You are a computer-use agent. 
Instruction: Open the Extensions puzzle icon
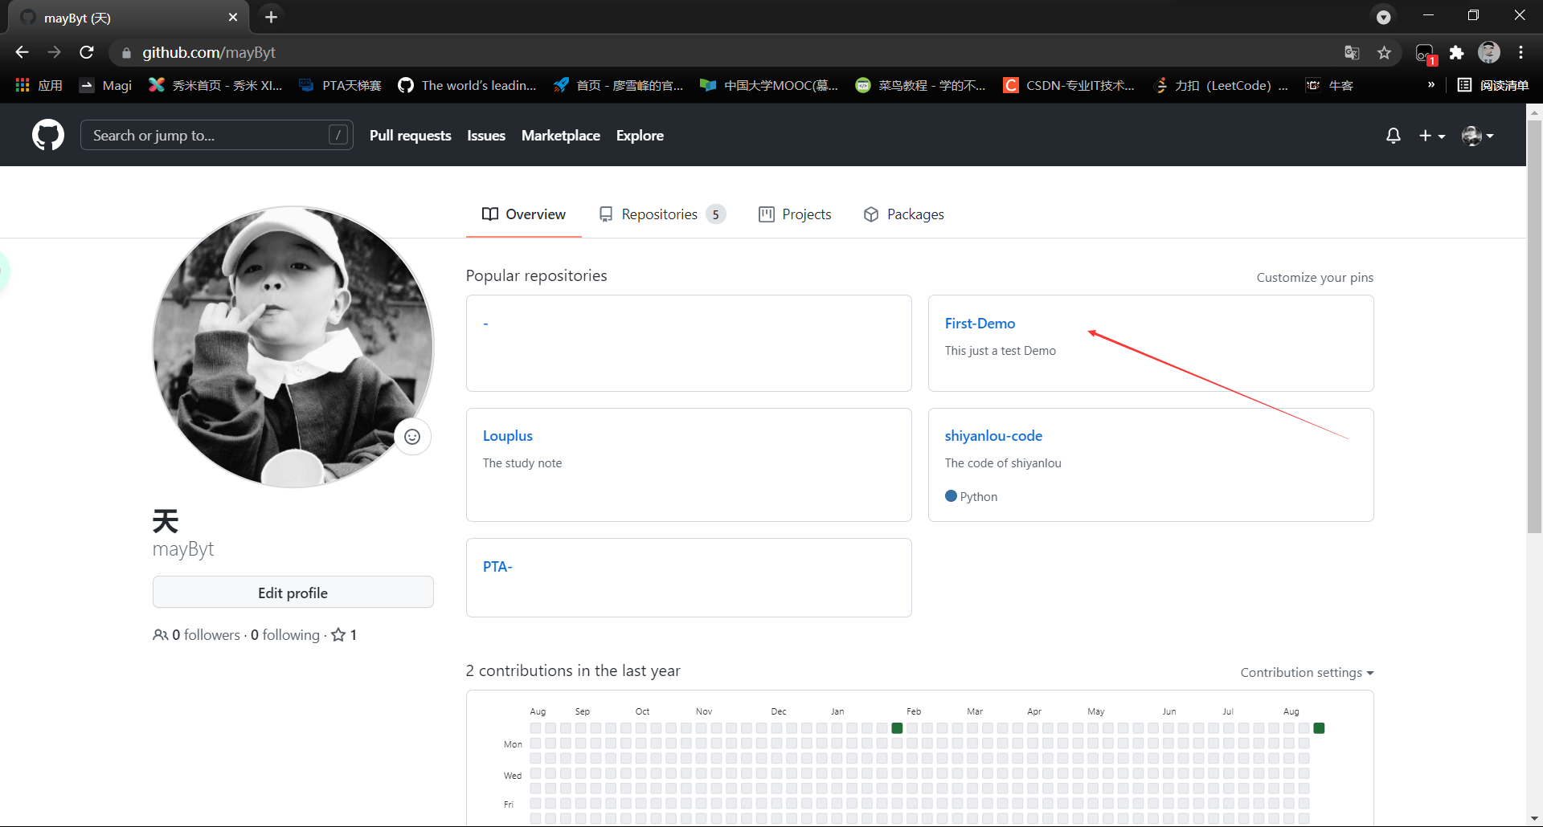coord(1456,52)
